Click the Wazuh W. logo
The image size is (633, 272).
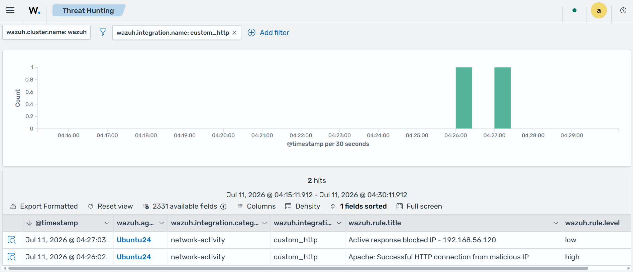(34, 10)
